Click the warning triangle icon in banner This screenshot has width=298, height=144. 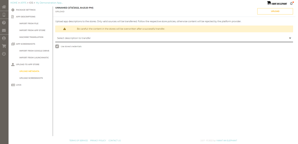[x=65, y=29]
